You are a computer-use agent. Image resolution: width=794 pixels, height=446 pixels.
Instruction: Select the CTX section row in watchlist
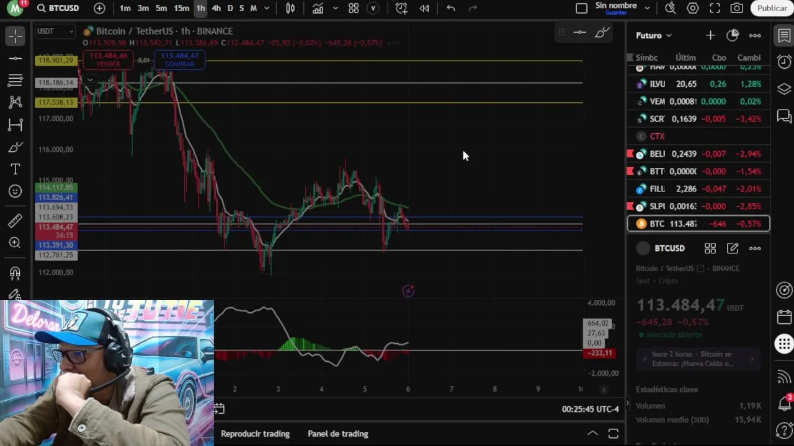point(698,136)
